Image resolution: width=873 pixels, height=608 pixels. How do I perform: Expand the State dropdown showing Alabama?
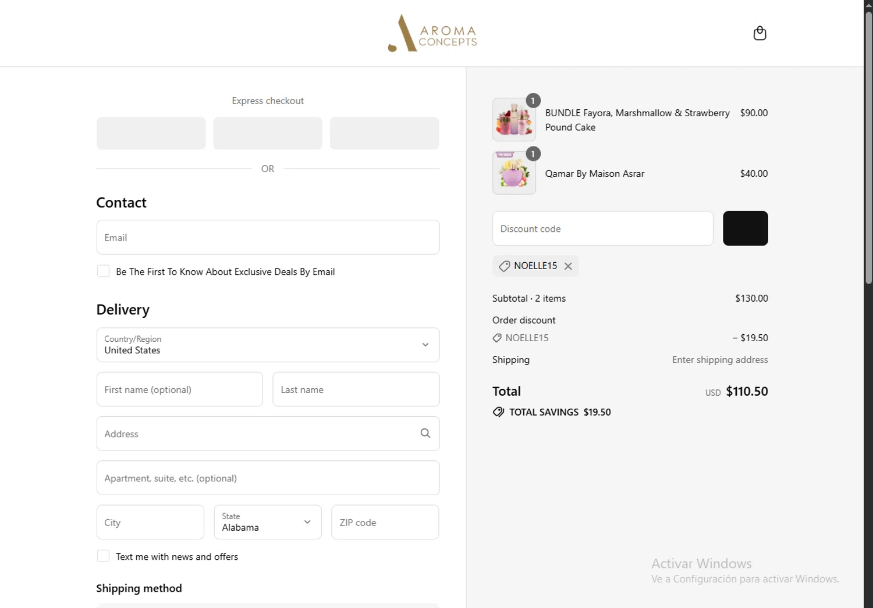[x=268, y=522]
